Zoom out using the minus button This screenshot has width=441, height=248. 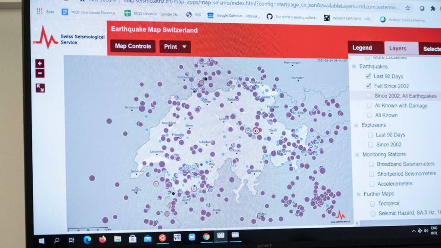[x=40, y=73]
